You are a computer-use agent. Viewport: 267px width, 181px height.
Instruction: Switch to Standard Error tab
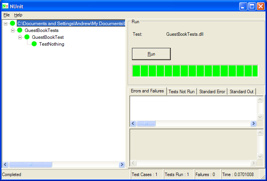point(212,92)
